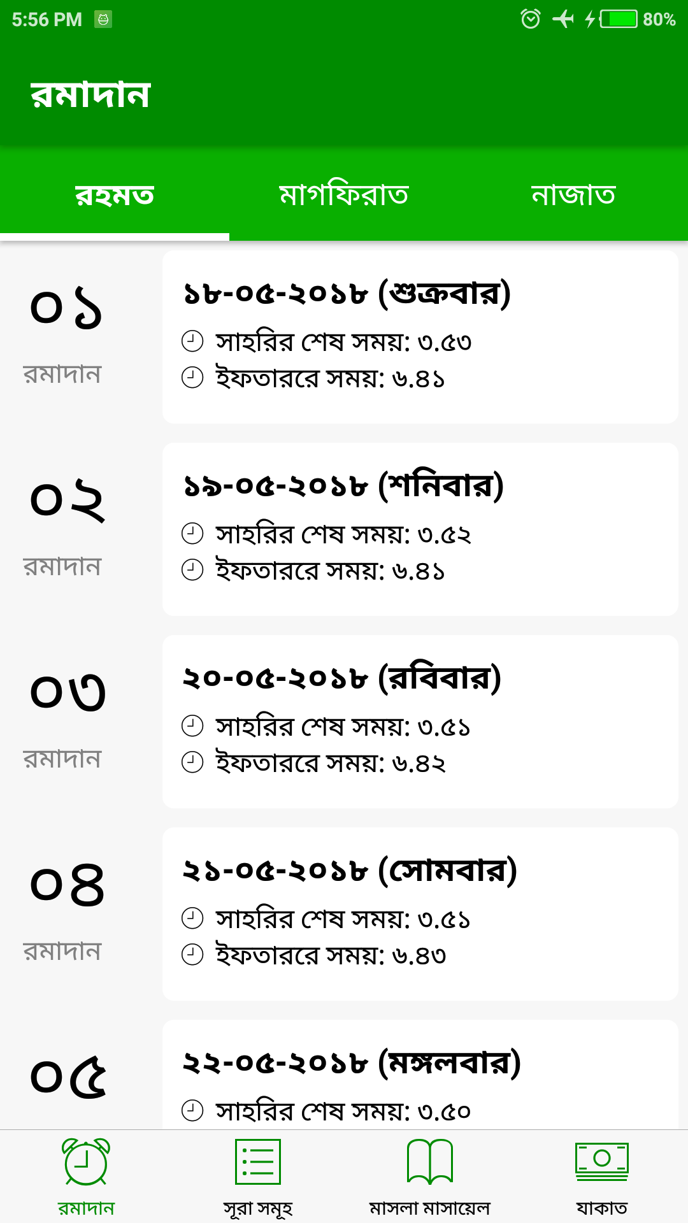This screenshot has width=688, height=1223.
Task: Select the 20-05-2018 রবিবার entry
Action: coord(420,722)
